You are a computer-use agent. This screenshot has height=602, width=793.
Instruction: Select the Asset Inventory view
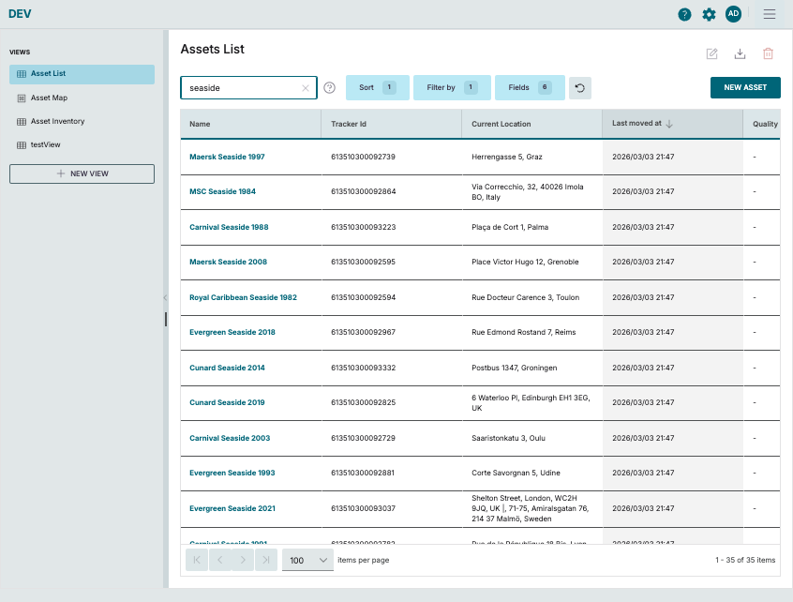(82, 121)
